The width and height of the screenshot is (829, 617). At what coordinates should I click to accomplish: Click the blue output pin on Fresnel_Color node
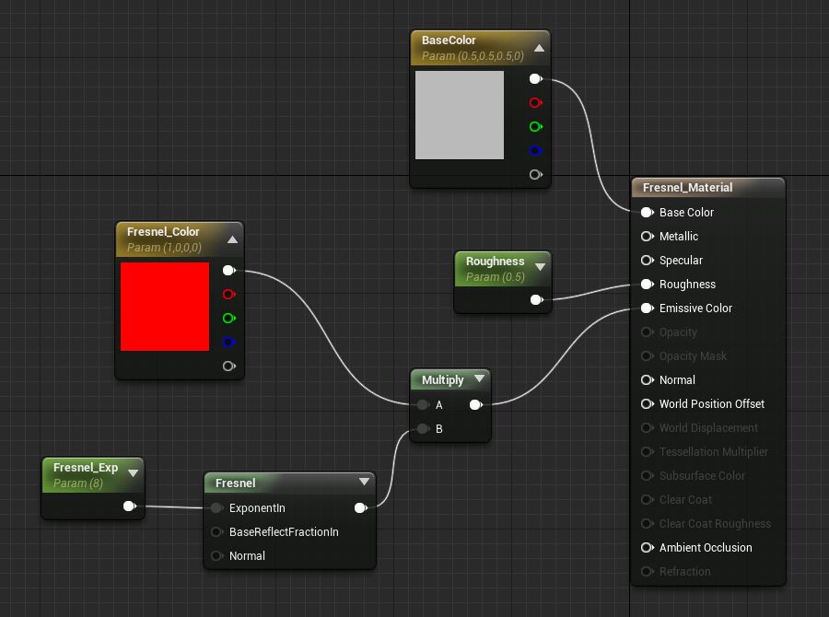[228, 343]
